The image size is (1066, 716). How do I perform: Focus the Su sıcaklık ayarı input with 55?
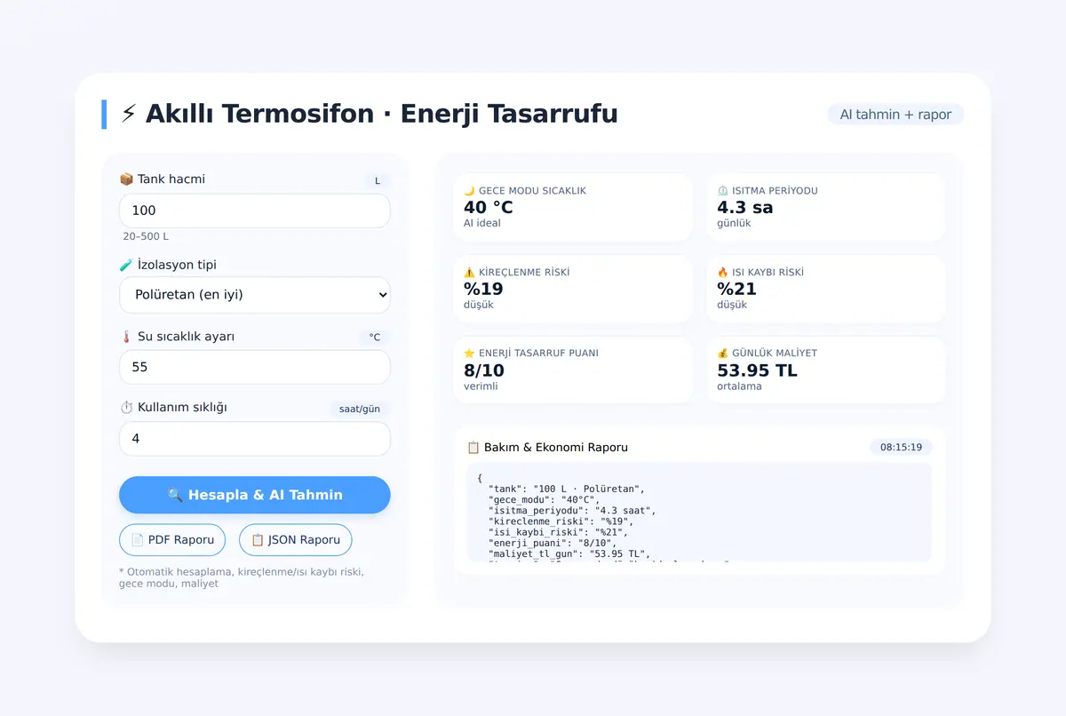tap(255, 367)
